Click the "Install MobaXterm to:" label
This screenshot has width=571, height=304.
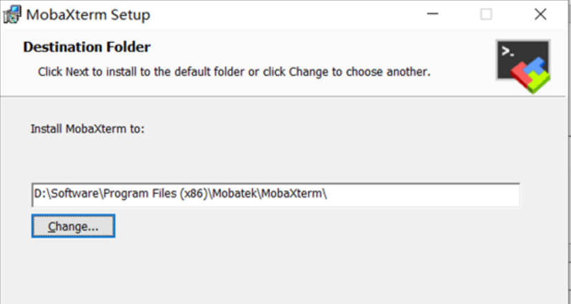click(88, 128)
